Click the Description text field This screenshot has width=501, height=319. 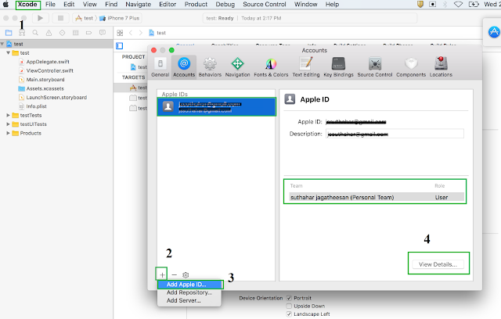[x=395, y=134]
